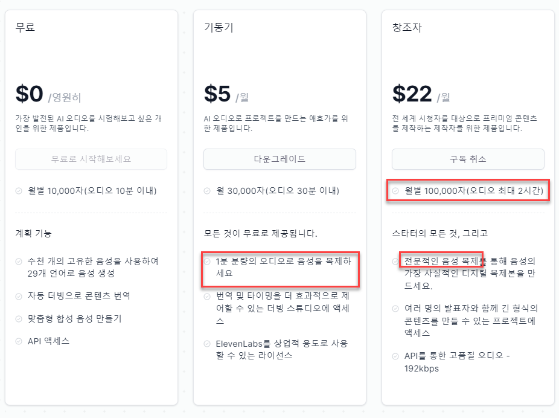Click the check icon beside 번역 및 타이밍 feature

coord(208,297)
